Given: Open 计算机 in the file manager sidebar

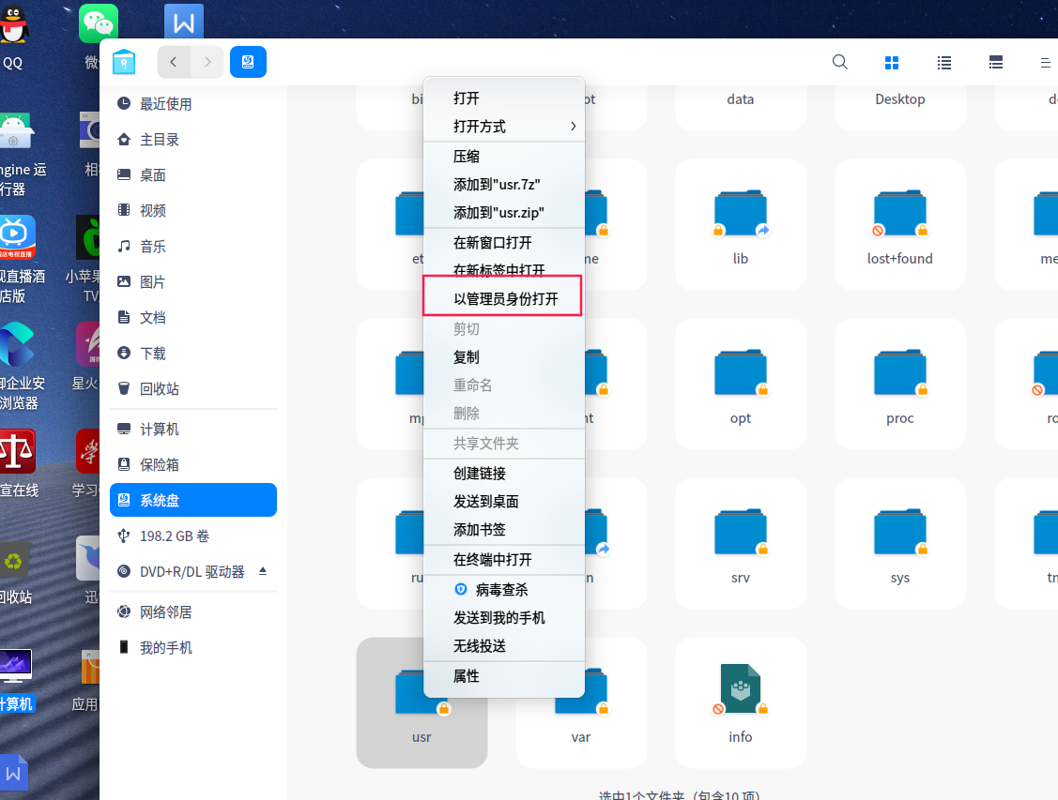Looking at the screenshot, I should [x=193, y=430].
